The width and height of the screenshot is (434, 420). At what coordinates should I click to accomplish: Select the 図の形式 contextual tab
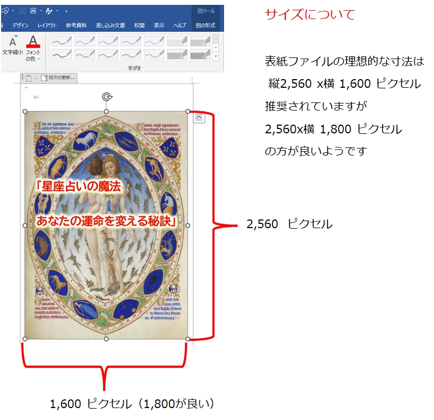click(x=206, y=25)
